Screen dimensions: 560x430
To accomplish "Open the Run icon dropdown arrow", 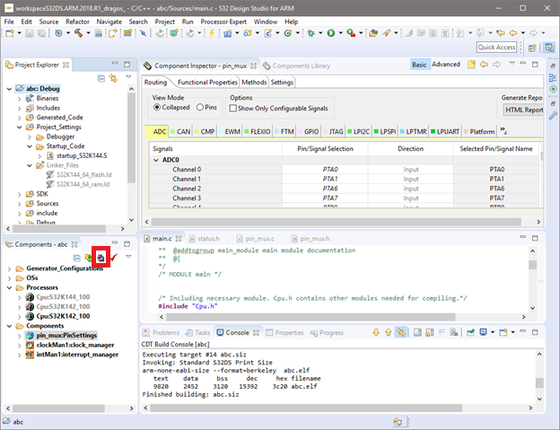I will click(x=340, y=33).
